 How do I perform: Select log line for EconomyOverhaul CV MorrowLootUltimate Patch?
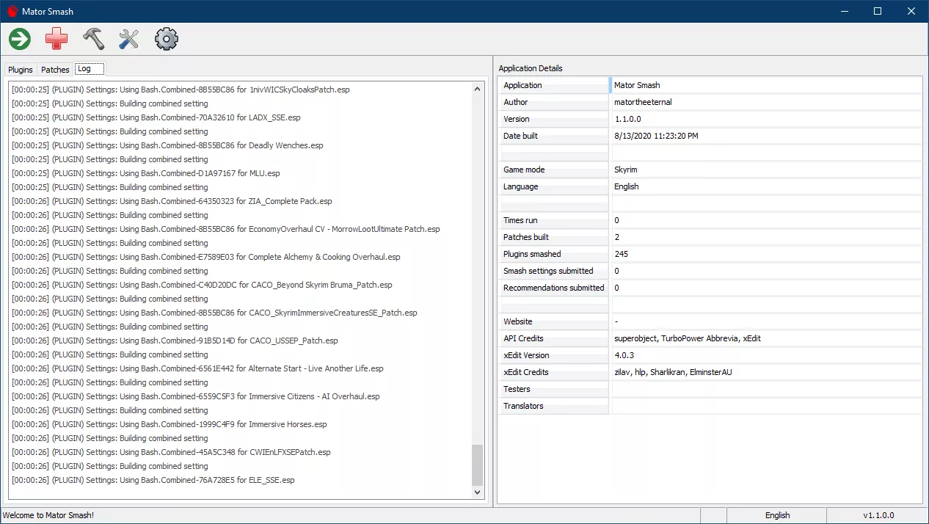[226, 229]
